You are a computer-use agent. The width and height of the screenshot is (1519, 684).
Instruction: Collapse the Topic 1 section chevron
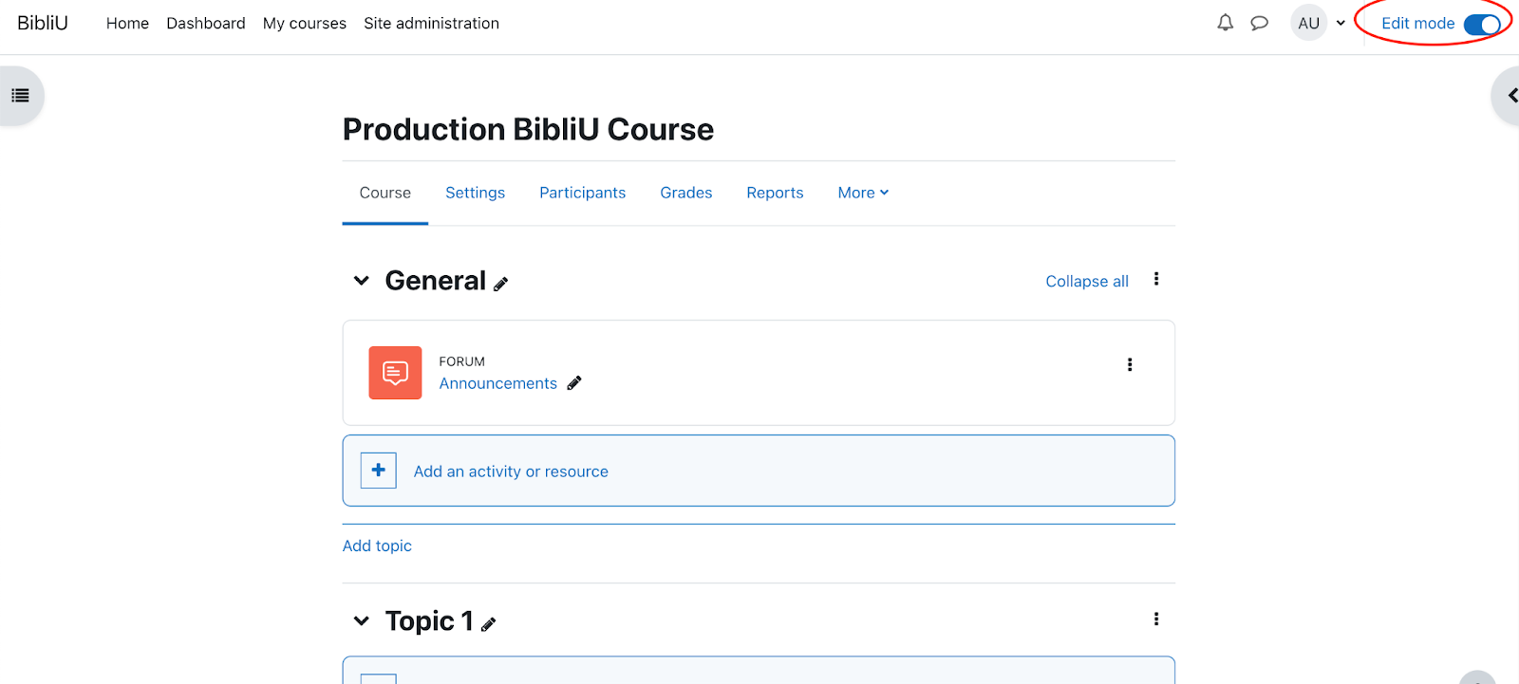[361, 621]
